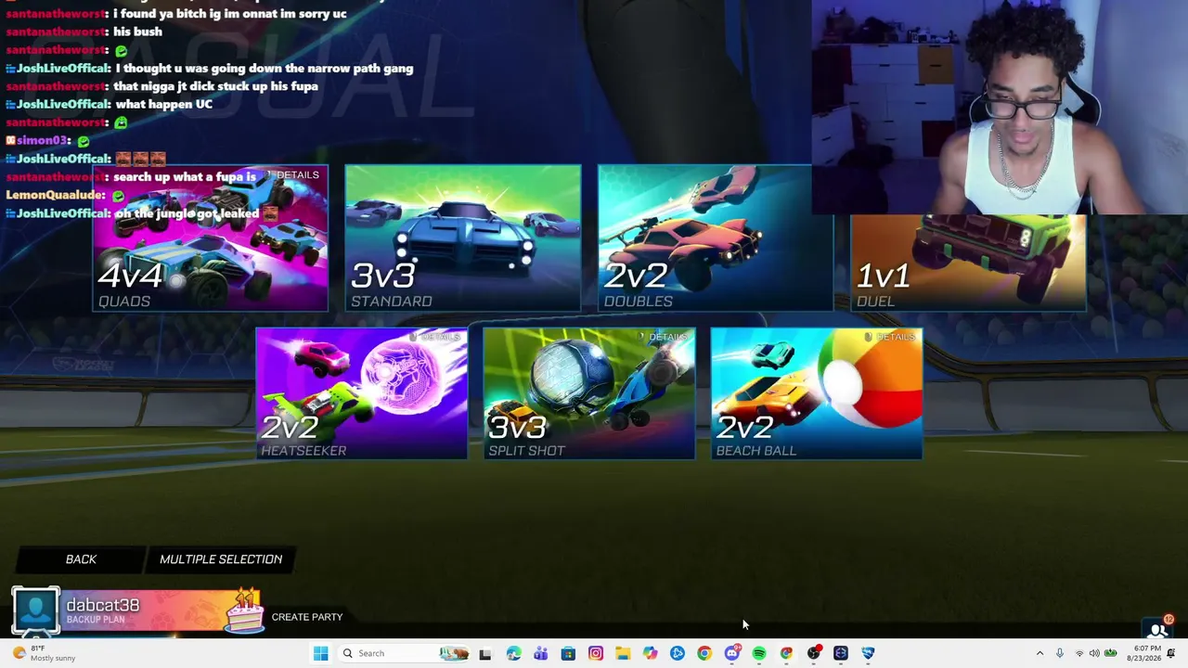Show Details for Split Shot mode

(663, 337)
